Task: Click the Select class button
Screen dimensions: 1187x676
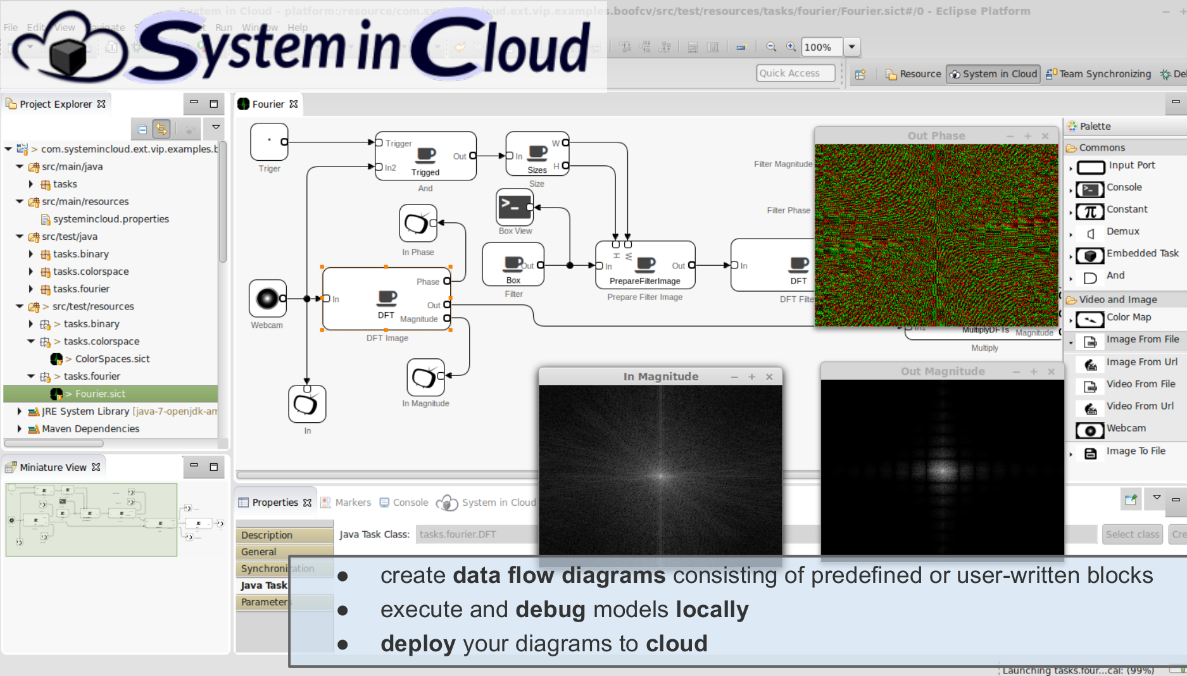Action: click(x=1132, y=535)
